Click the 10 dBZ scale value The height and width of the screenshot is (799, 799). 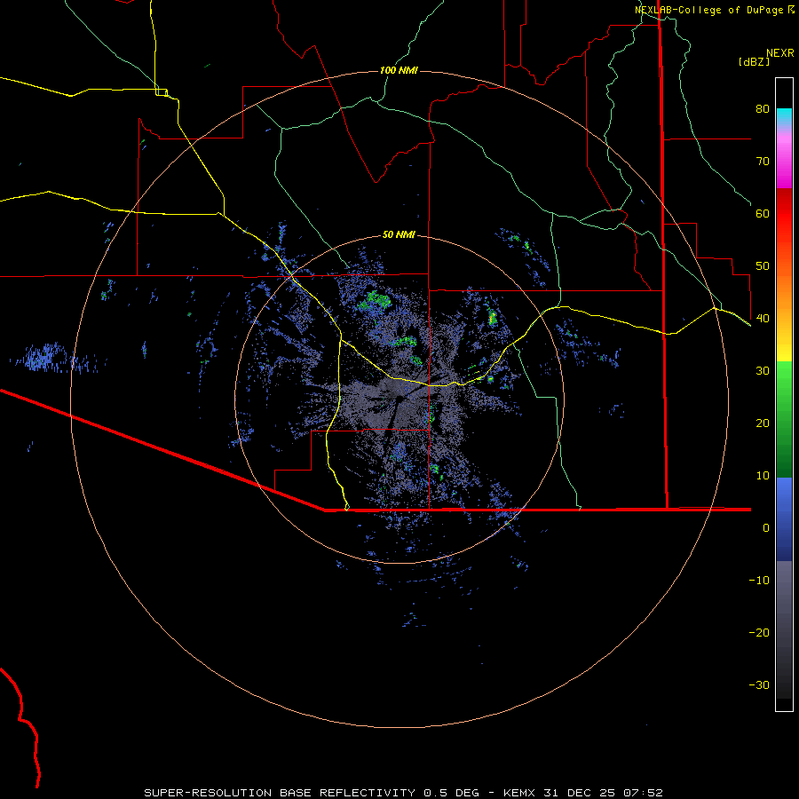[763, 476]
